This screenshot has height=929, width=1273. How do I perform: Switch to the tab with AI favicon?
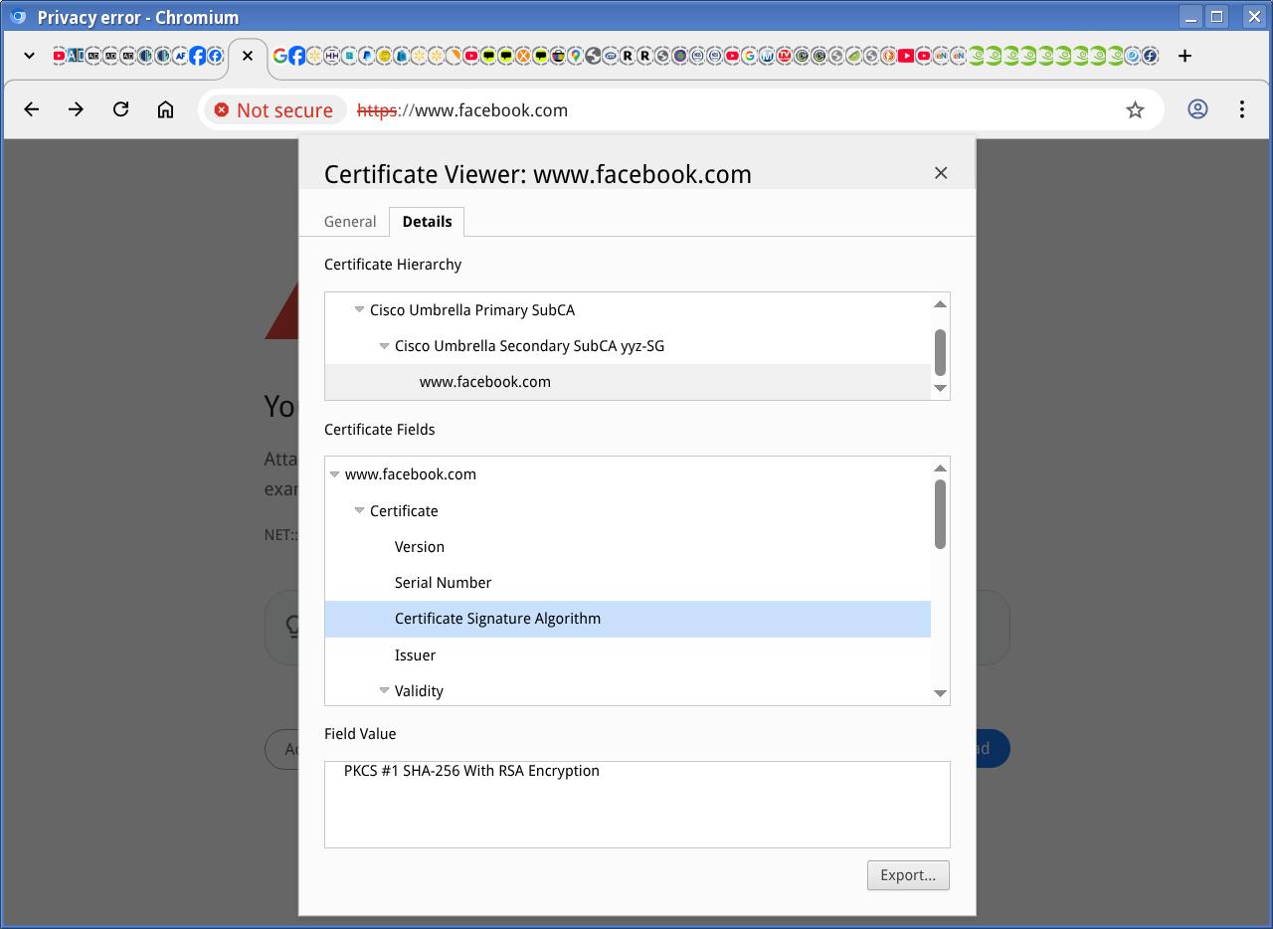tap(76, 56)
